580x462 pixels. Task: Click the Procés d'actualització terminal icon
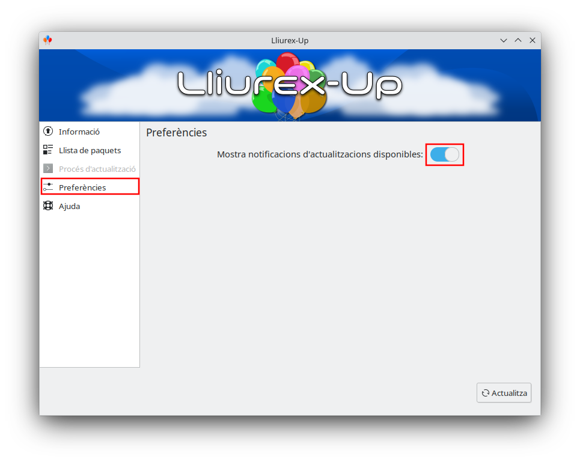[48, 169]
